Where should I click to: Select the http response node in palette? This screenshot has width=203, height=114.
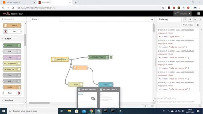pyautogui.click(x=12, y=63)
